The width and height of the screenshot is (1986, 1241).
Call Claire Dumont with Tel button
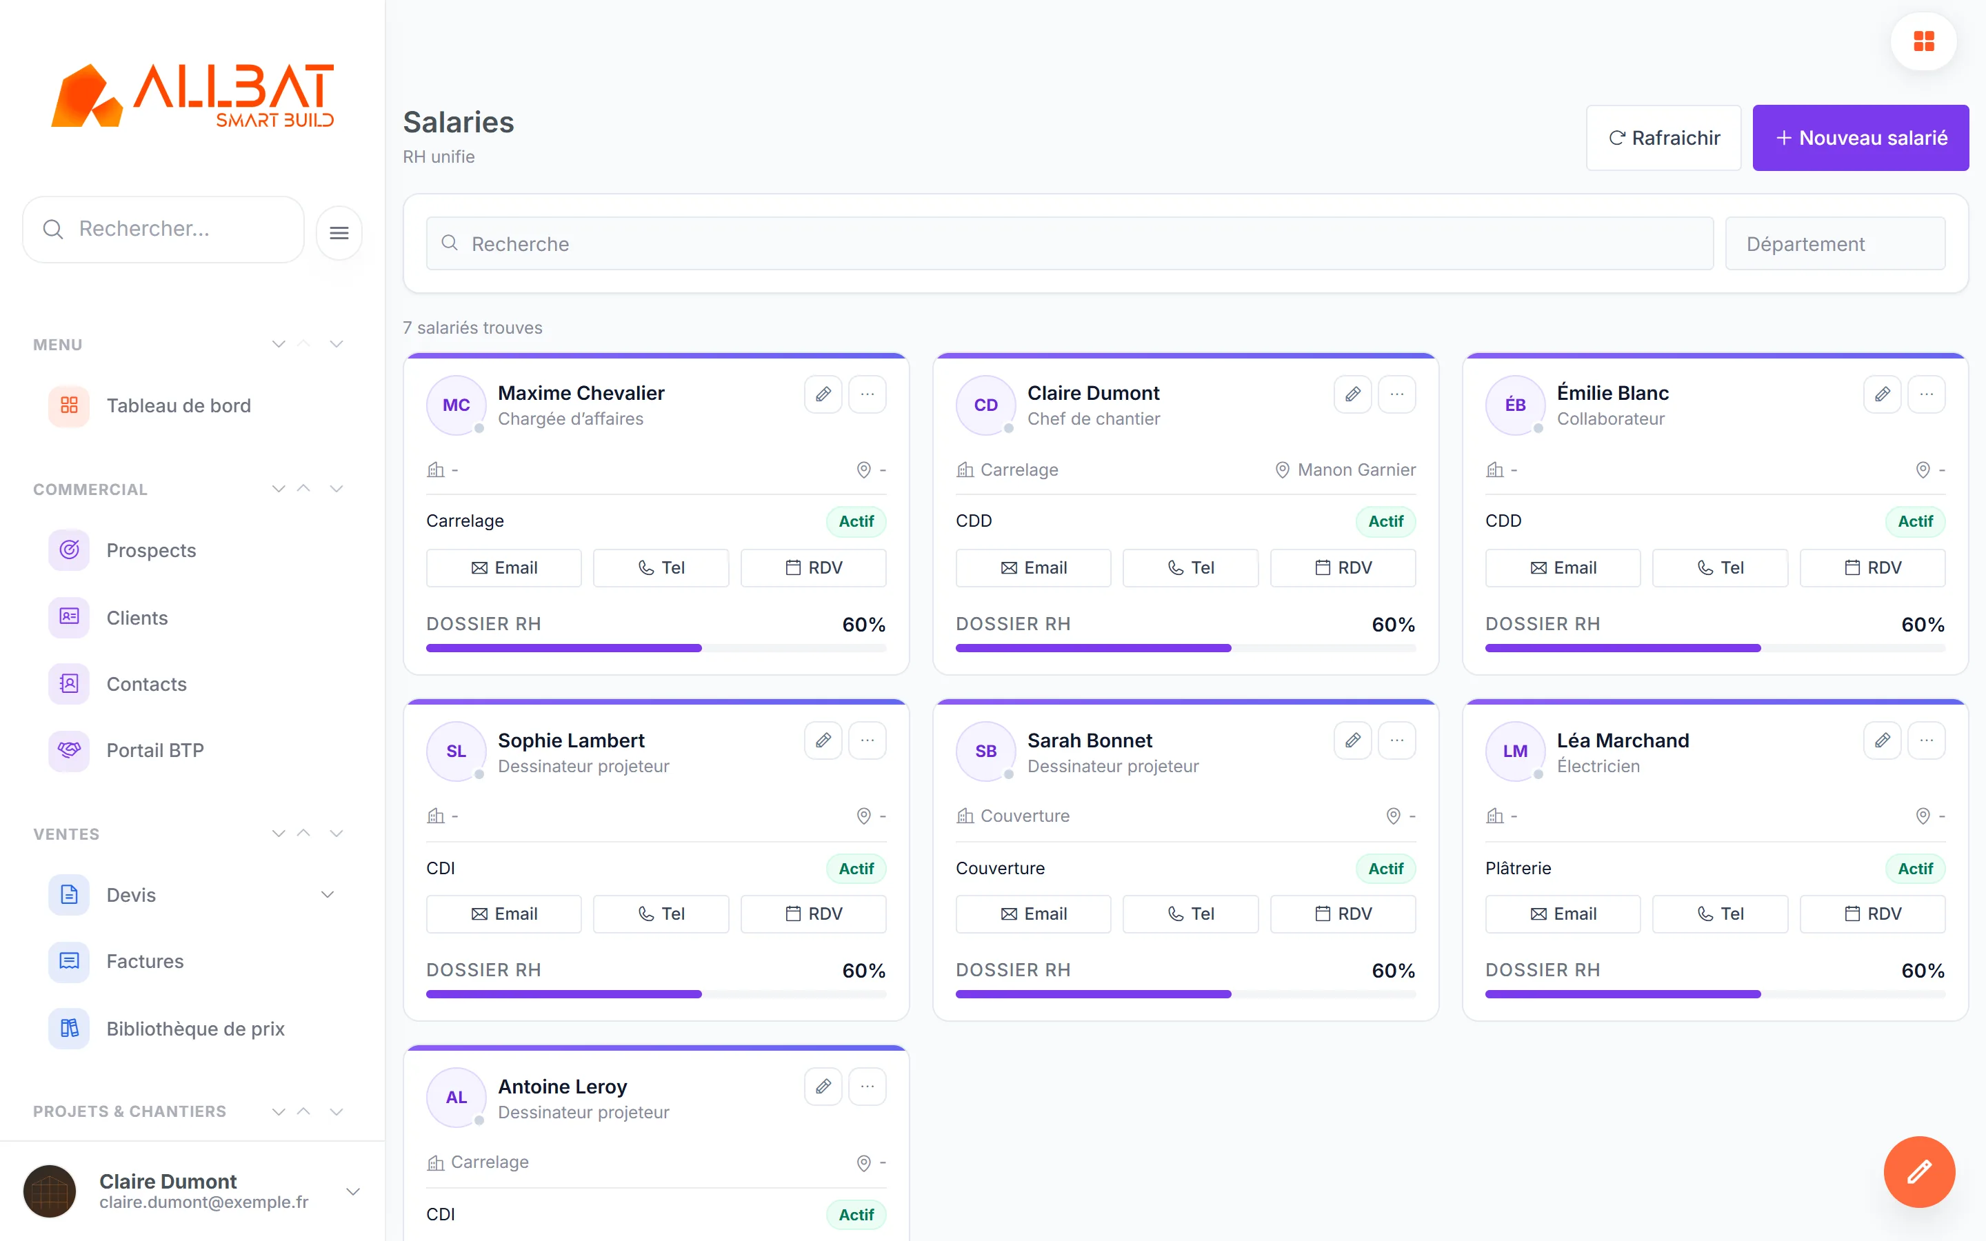1190,568
